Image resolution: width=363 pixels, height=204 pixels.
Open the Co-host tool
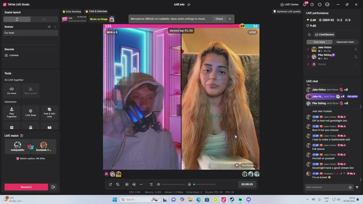(x=12, y=90)
